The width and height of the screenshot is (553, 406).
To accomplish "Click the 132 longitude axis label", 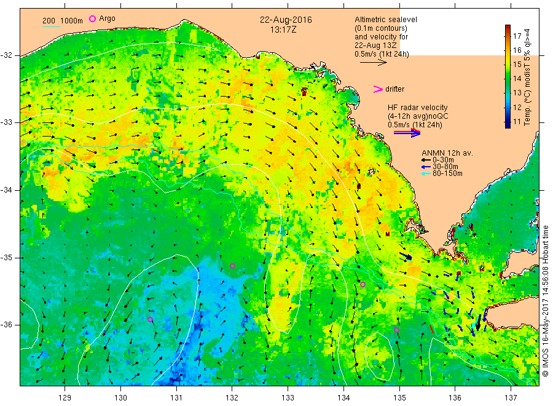I will [232, 398].
